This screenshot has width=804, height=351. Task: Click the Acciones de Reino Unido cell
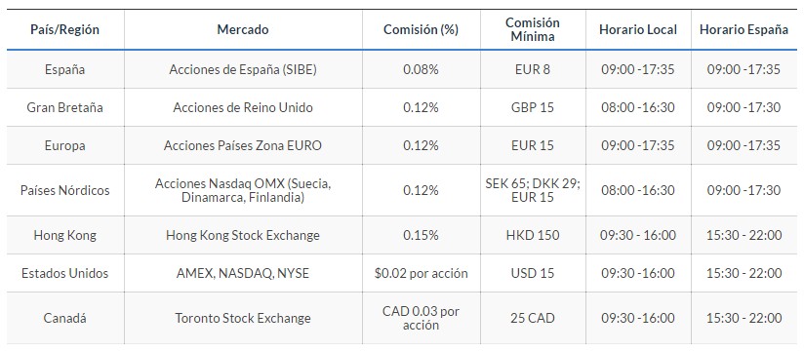(243, 107)
